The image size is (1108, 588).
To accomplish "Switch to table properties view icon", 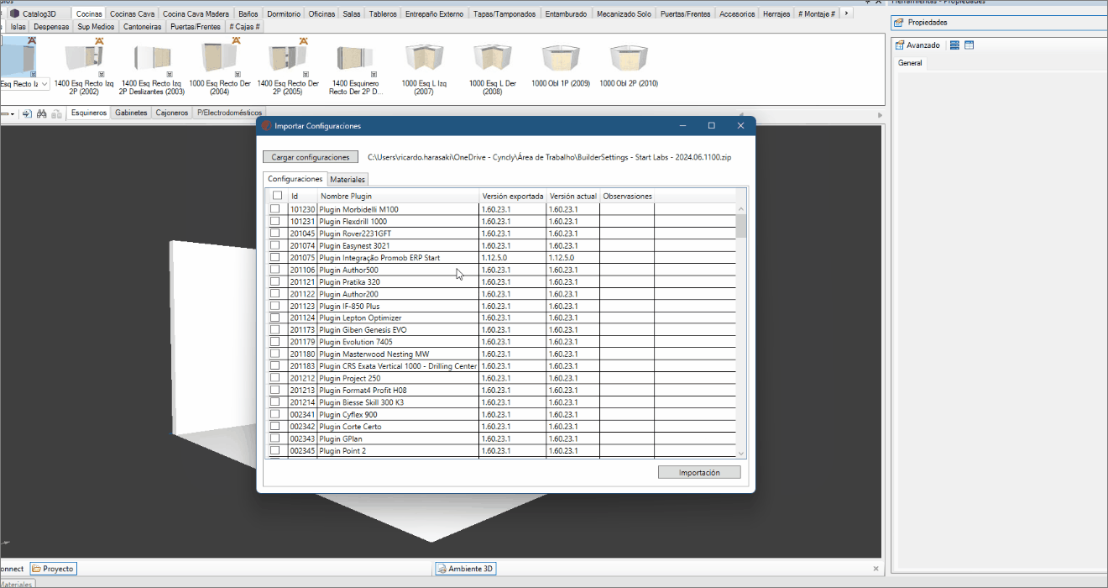I will pyautogui.click(x=969, y=45).
